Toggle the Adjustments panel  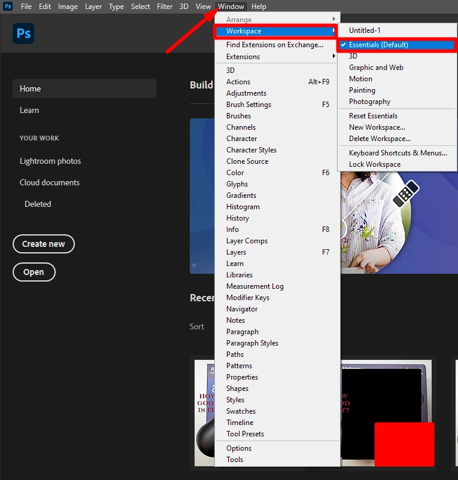pos(277,93)
